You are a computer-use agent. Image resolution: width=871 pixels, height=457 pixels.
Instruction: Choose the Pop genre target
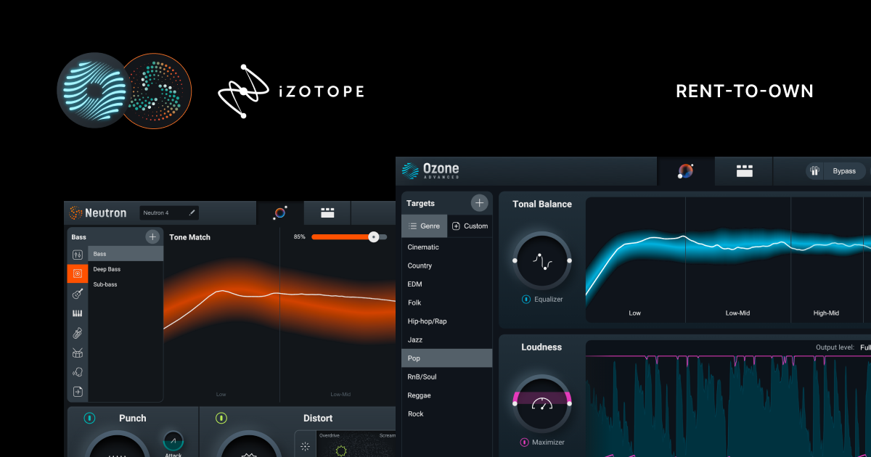446,358
